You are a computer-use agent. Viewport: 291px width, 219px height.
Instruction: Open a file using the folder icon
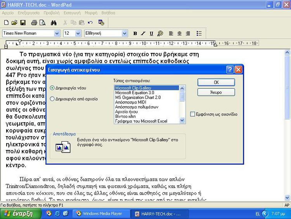[x=14, y=23]
